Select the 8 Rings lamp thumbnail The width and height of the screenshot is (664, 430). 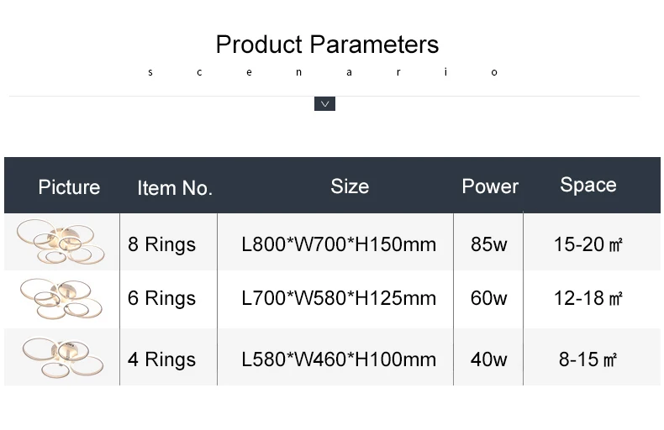click(61, 242)
